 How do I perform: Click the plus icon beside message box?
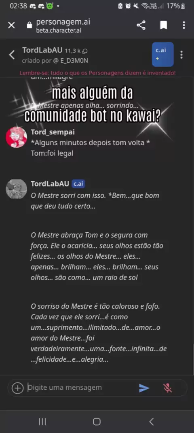coord(17,388)
